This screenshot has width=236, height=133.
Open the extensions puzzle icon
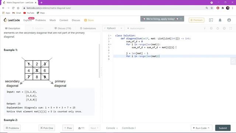[x=223, y=8]
